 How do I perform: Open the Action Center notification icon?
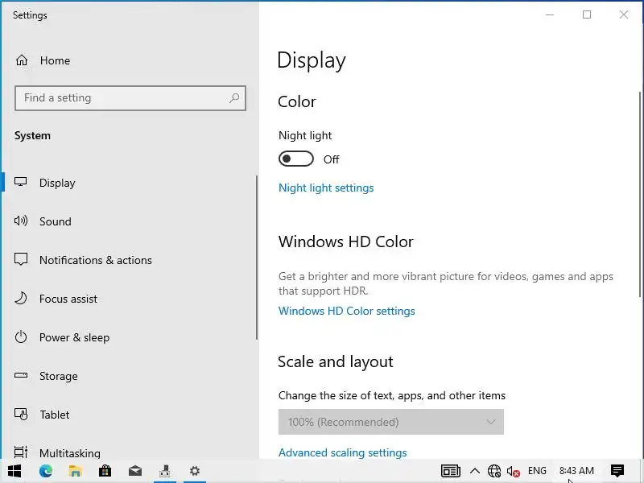coord(617,471)
